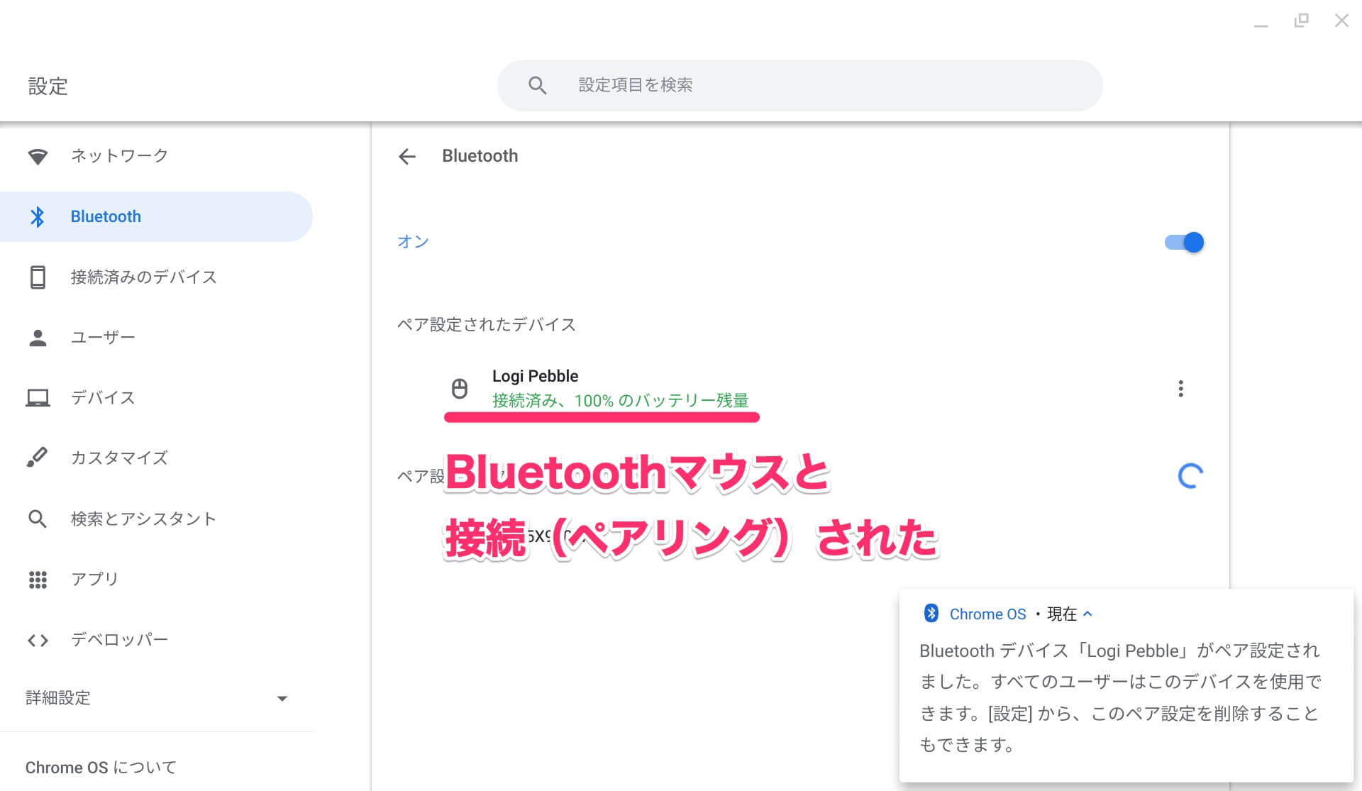Screen dimensions: 1362x791
Task: Click the customize settings icon
Action: click(x=38, y=457)
